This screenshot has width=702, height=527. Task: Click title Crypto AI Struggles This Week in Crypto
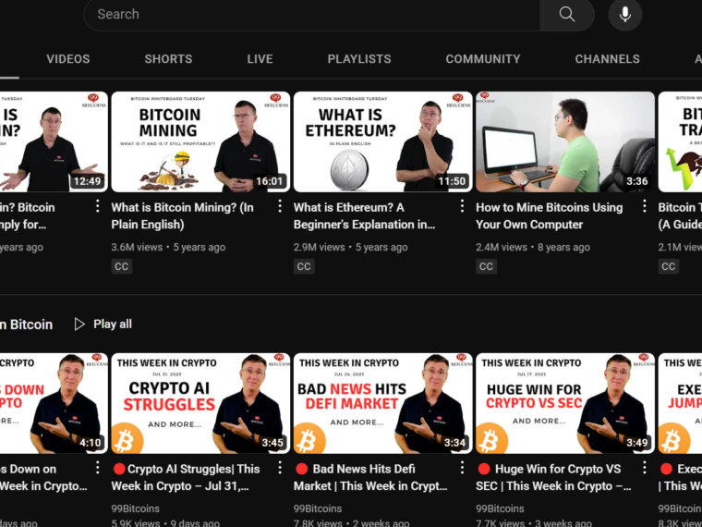coord(186,478)
